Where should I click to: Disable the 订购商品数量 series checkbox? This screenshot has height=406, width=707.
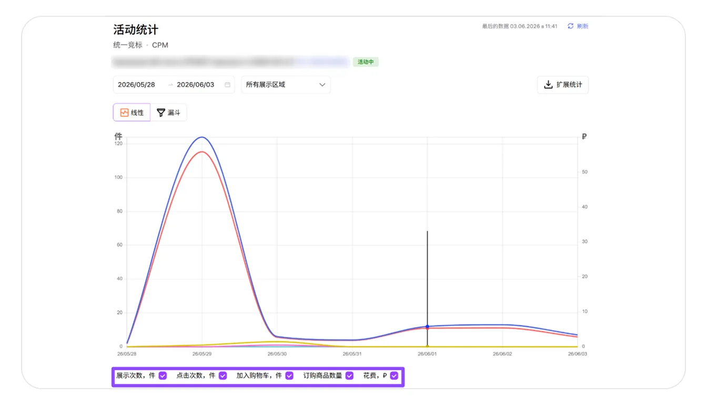(x=349, y=375)
